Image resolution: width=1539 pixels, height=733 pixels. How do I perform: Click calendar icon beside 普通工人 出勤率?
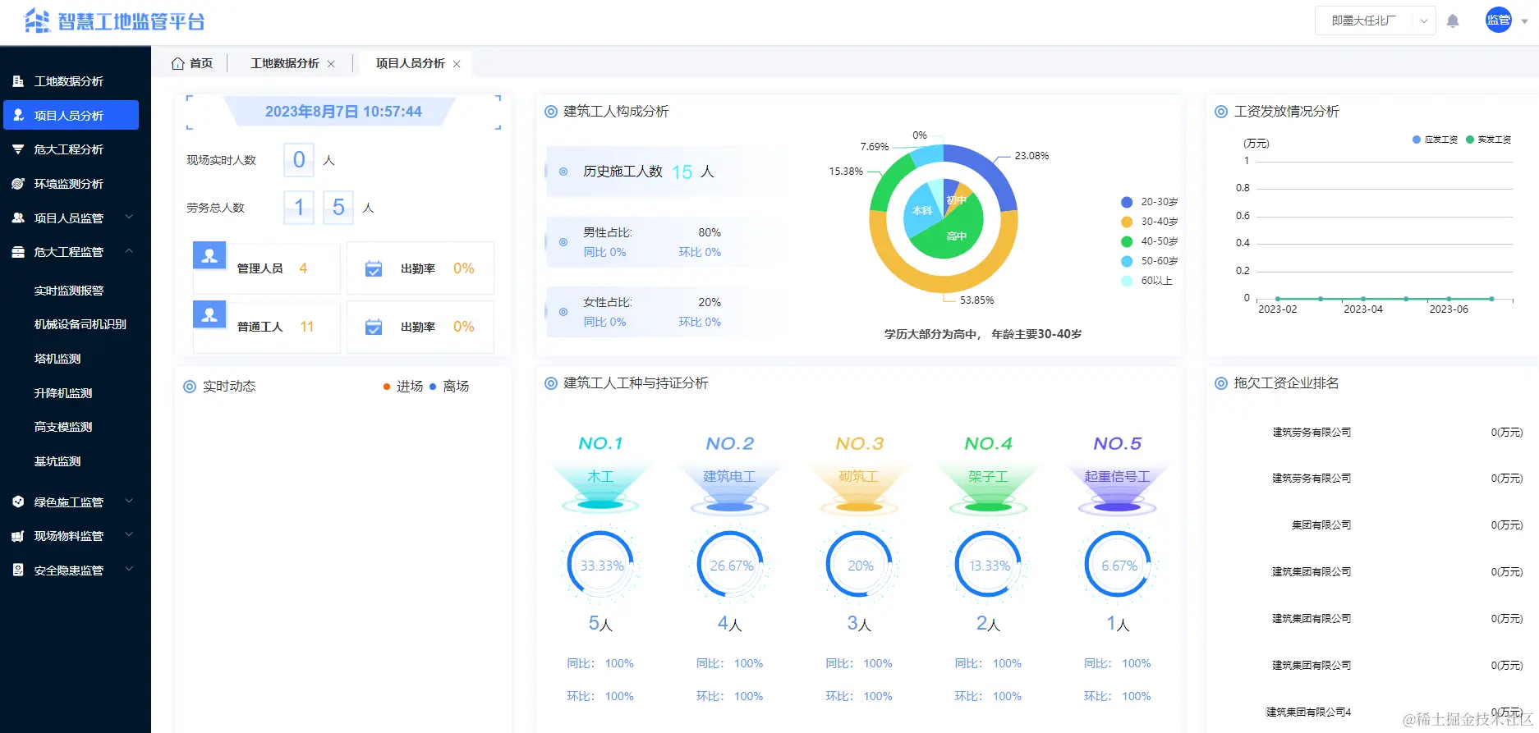(x=374, y=327)
